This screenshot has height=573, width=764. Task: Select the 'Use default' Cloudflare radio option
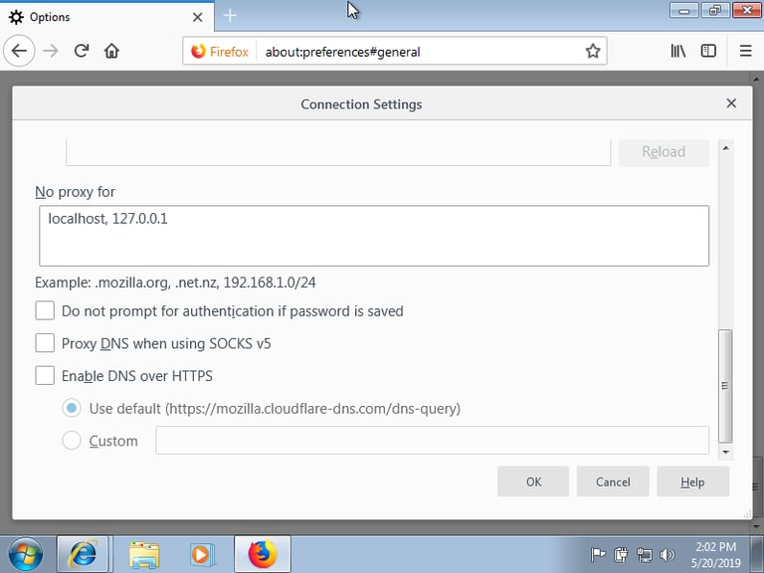(72, 408)
